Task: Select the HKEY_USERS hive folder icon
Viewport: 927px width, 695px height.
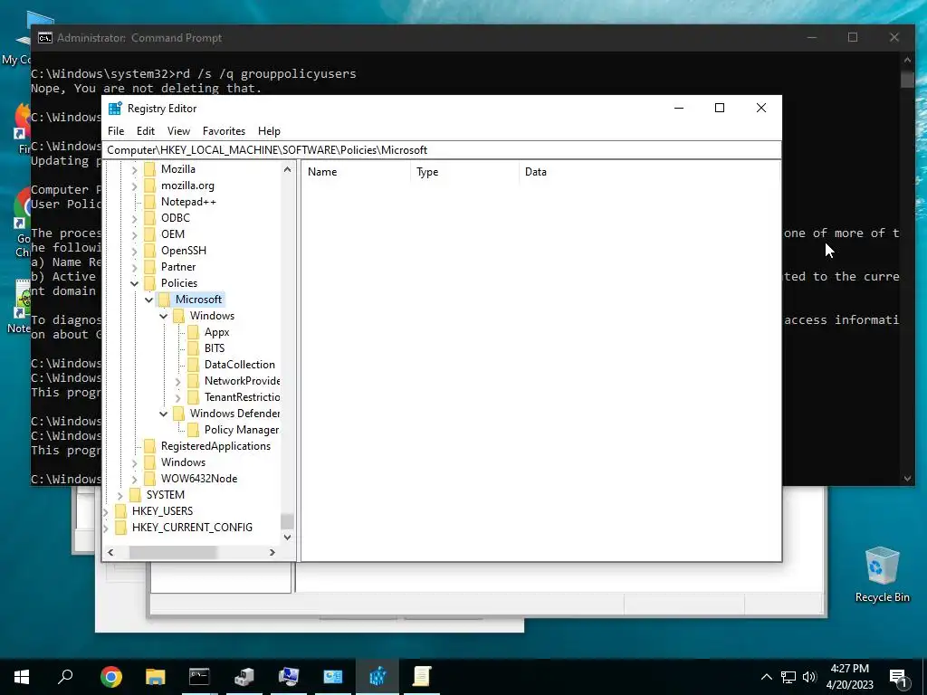Action: [120, 511]
